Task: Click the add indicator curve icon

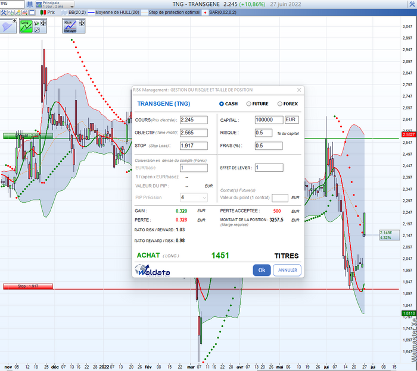Action: pos(11,12)
